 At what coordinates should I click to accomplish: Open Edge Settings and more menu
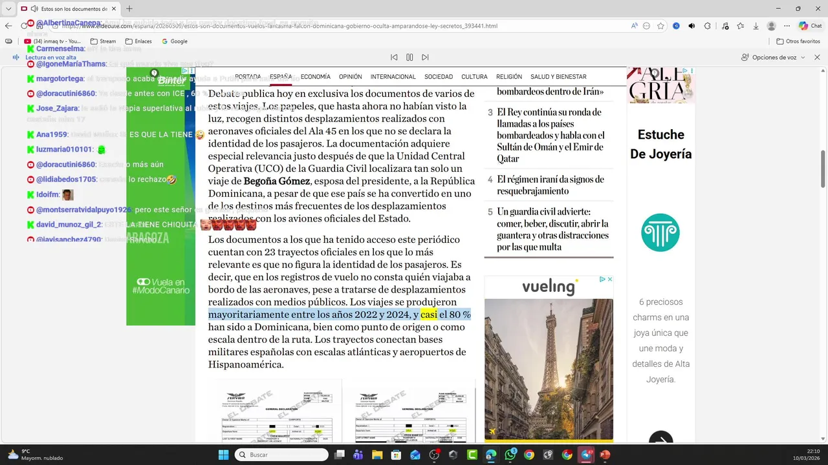[787, 26]
